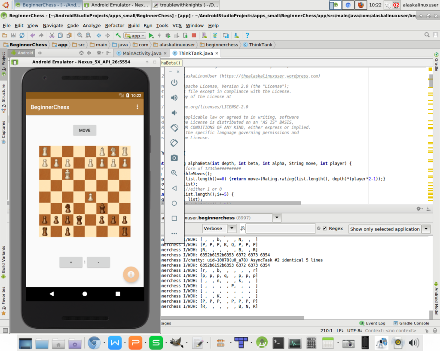440x351 pixels.
Task: Click the red stop icon in toolbar
Action: (x=194, y=36)
